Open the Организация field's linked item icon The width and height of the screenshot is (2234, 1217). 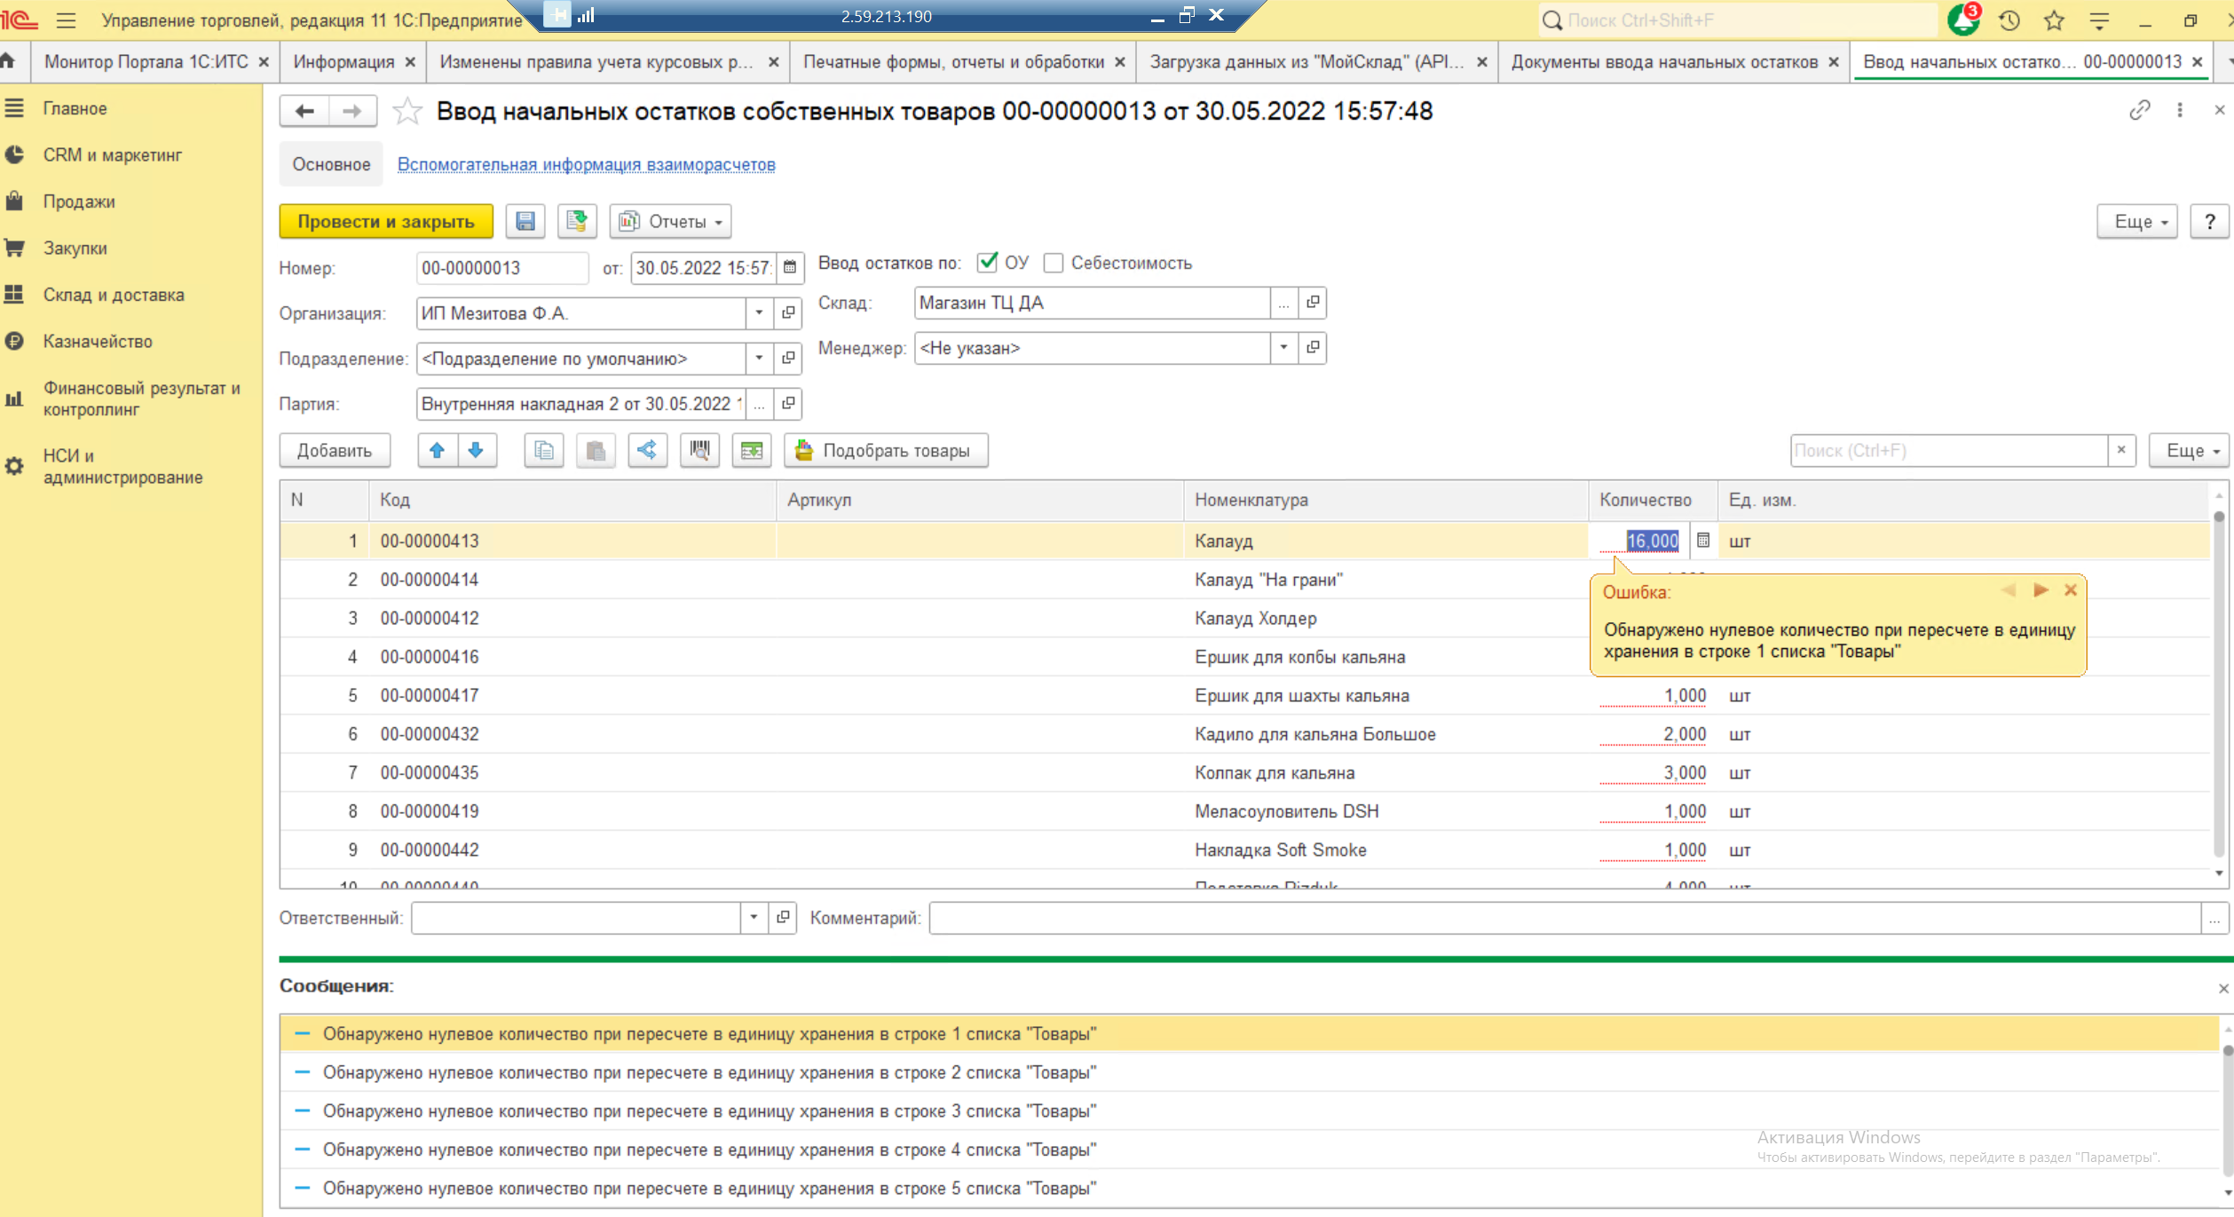point(788,312)
